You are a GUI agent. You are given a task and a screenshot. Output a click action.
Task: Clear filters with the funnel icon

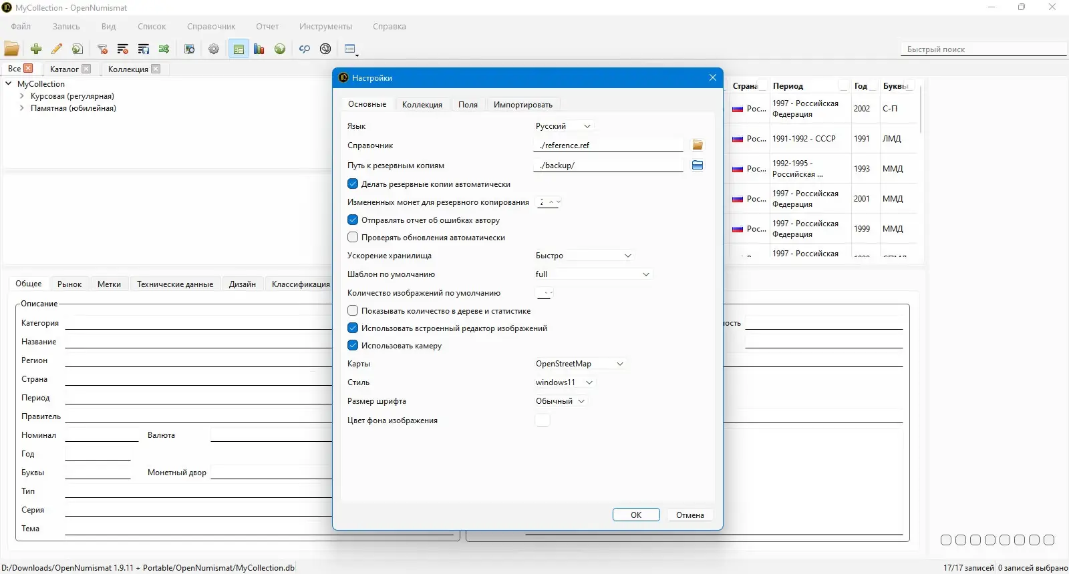(102, 49)
